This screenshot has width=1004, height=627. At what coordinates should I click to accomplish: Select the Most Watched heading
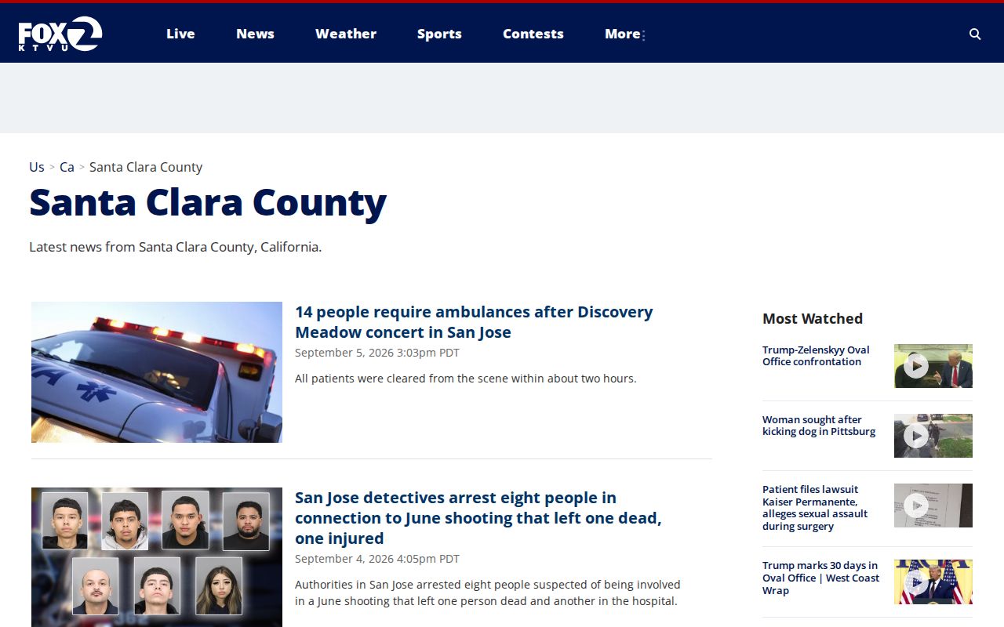tap(813, 318)
